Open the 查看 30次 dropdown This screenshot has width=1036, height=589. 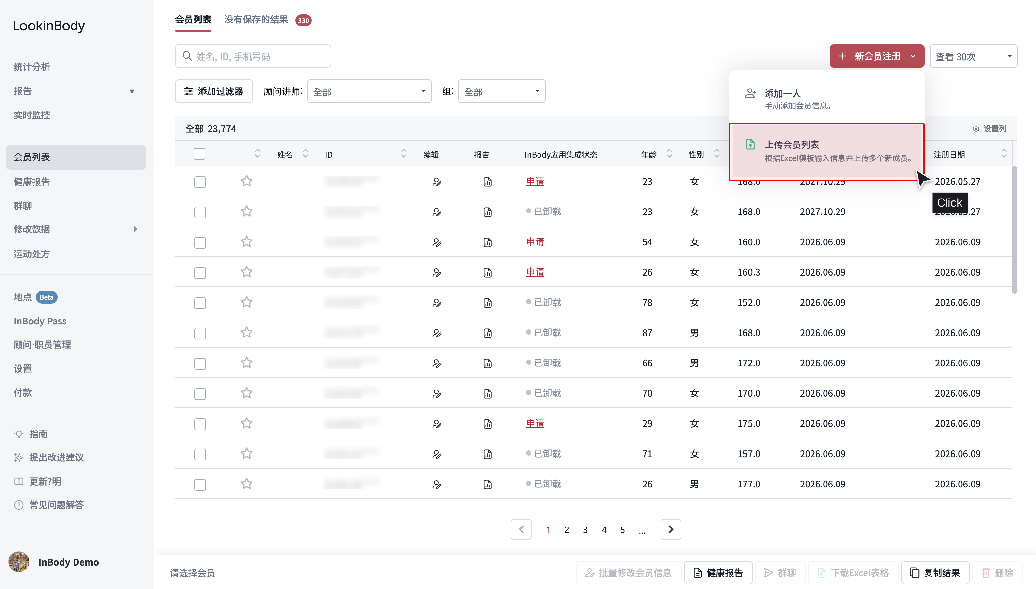[x=973, y=56]
